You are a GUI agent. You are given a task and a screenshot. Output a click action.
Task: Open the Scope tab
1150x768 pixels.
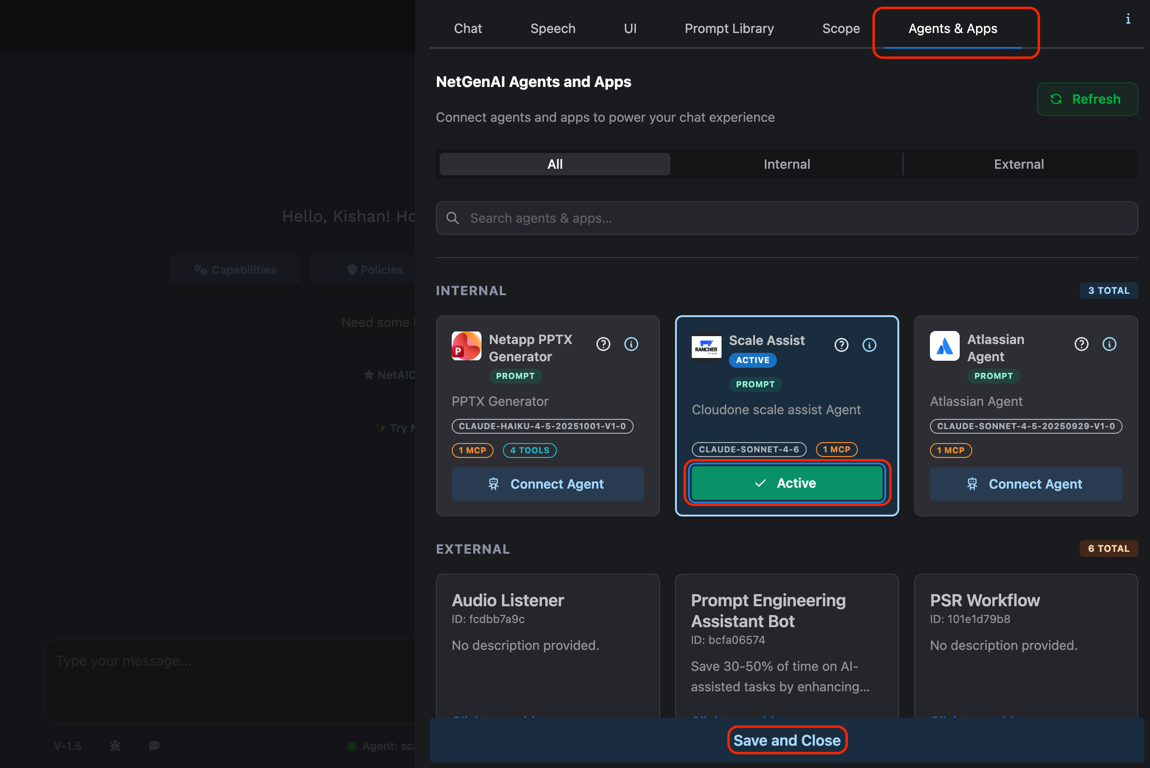coord(841,28)
